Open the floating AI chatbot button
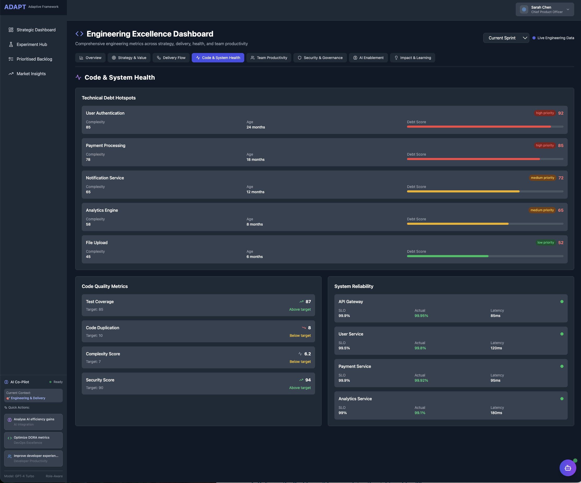 click(x=567, y=468)
